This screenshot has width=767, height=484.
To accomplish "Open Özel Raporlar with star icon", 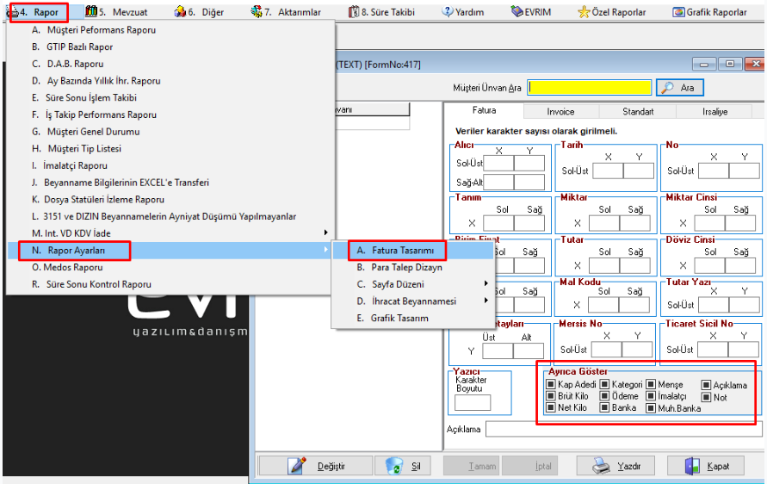I will coord(612,12).
